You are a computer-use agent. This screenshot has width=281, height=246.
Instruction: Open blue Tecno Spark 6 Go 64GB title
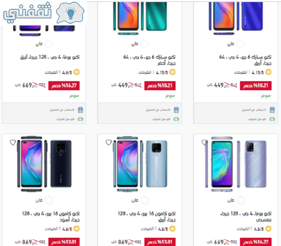click(245, 60)
